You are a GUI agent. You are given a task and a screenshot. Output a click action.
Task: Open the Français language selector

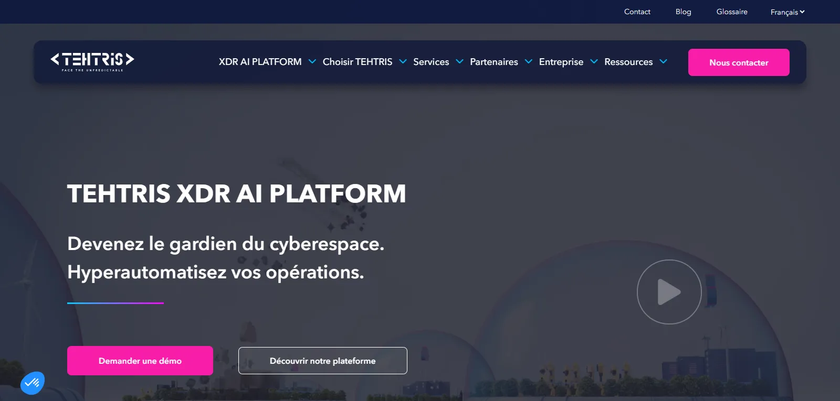pyautogui.click(x=787, y=12)
